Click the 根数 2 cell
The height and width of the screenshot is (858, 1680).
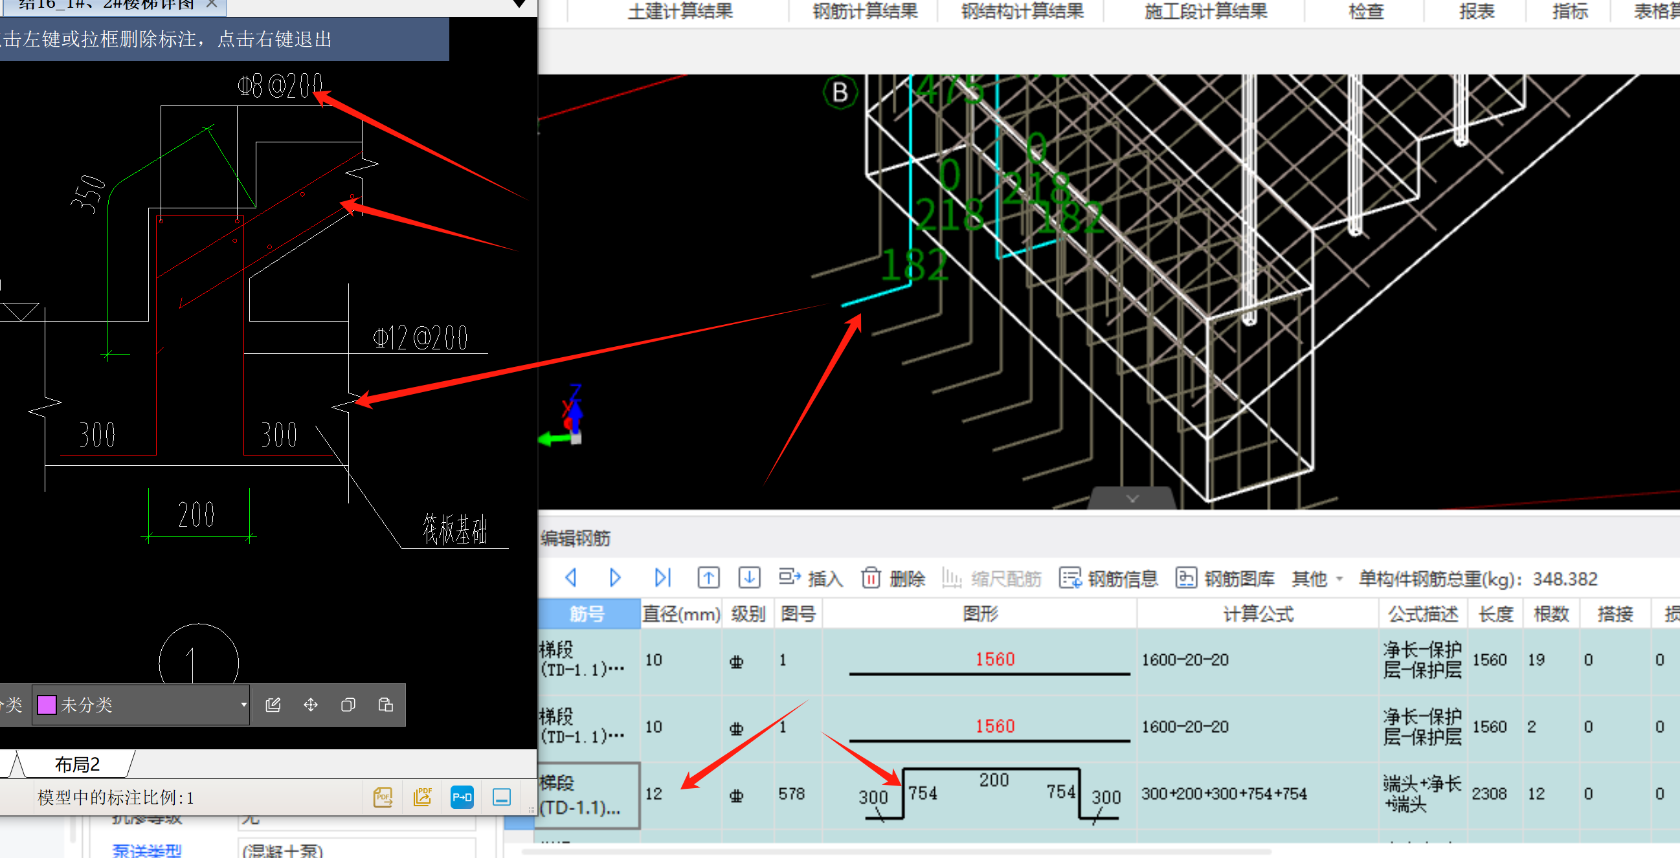(1551, 727)
